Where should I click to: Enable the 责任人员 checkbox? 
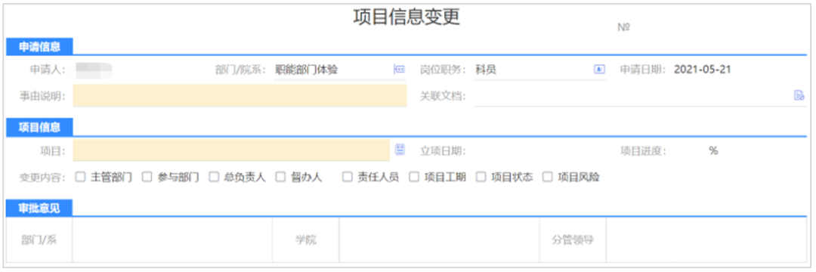click(x=347, y=177)
